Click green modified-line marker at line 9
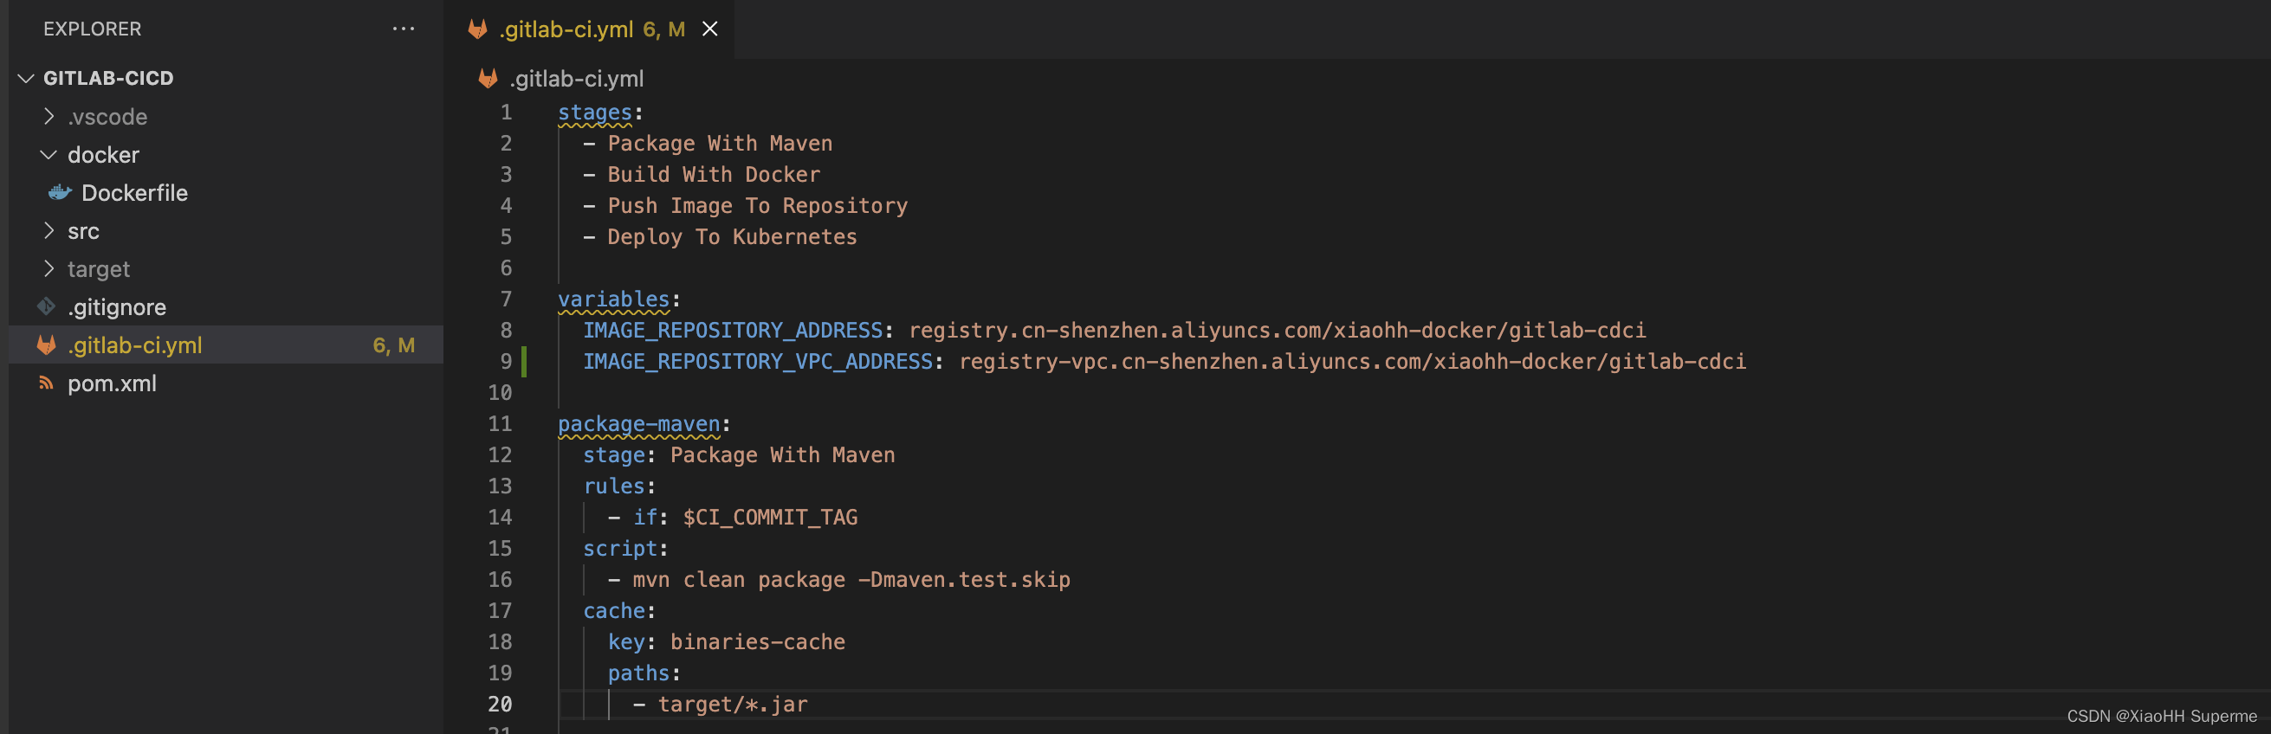Viewport: 2271px width, 734px height. [524, 361]
